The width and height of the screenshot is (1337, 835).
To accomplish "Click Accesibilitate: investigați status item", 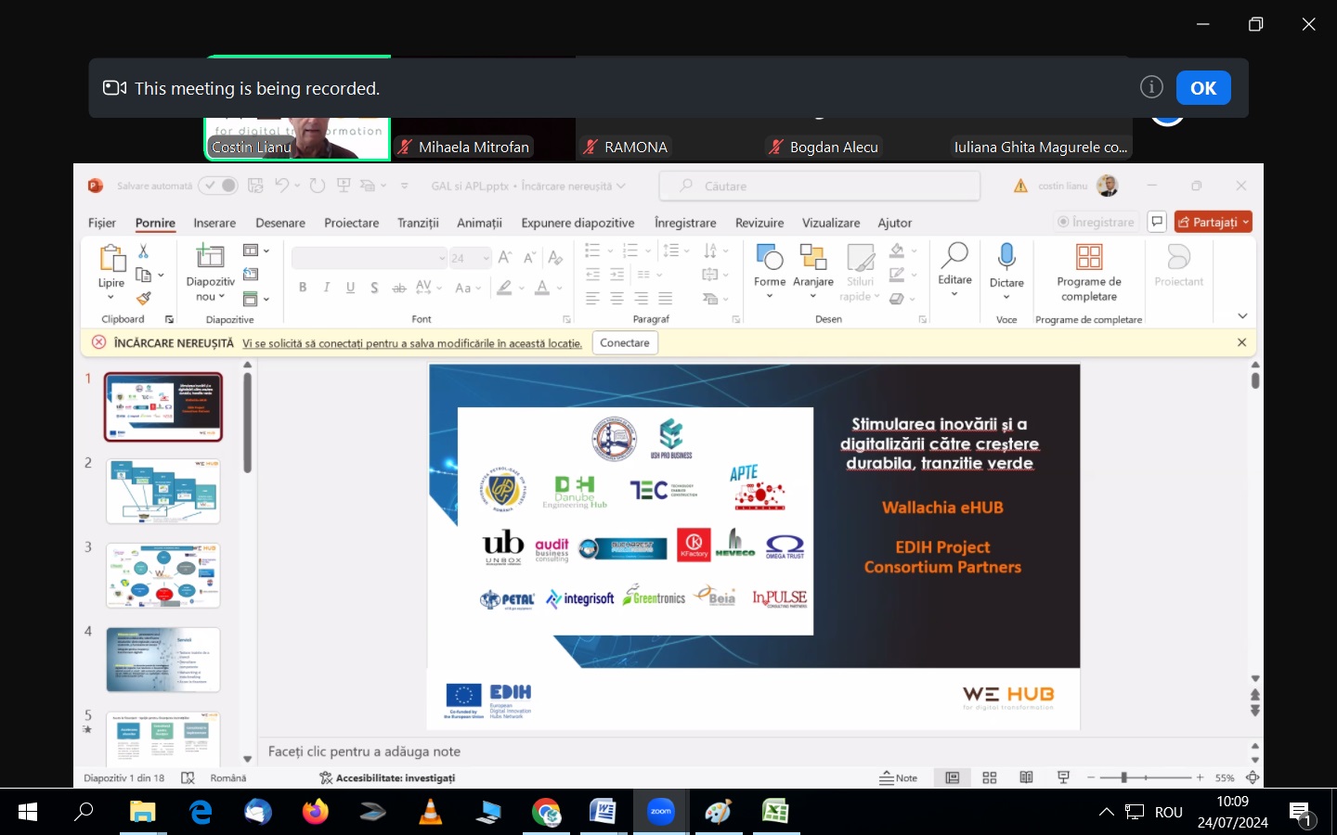I will pyautogui.click(x=387, y=777).
